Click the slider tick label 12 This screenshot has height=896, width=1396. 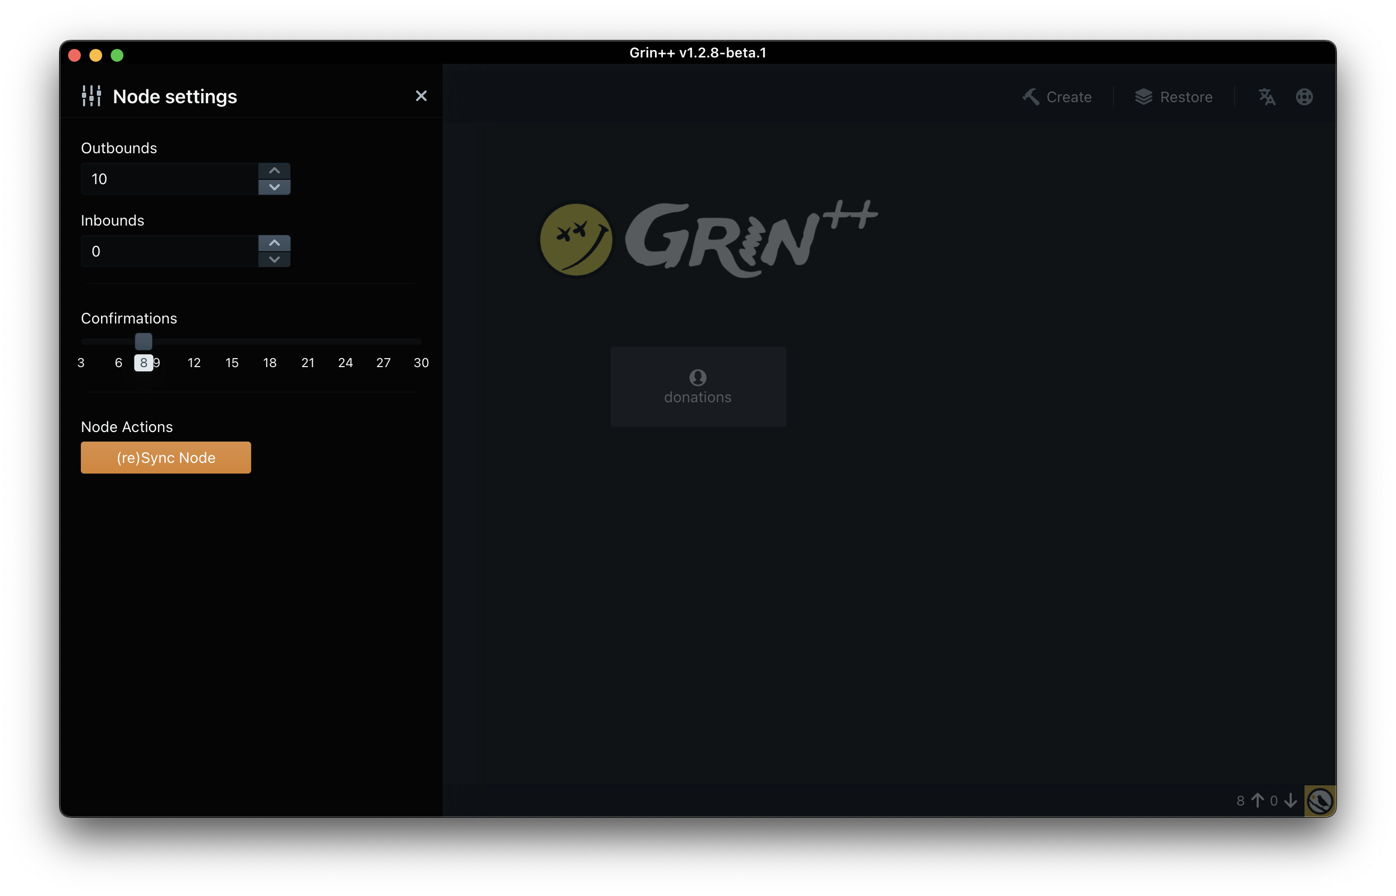[x=194, y=362]
